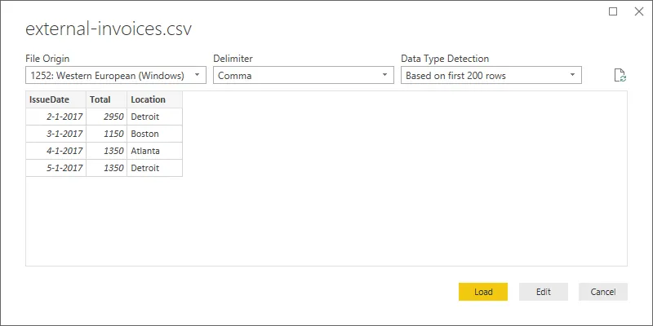Expand the Delimiter dropdown
Image resolution: width=653 pixels, height=326 pixels.
tap(303, 76)
